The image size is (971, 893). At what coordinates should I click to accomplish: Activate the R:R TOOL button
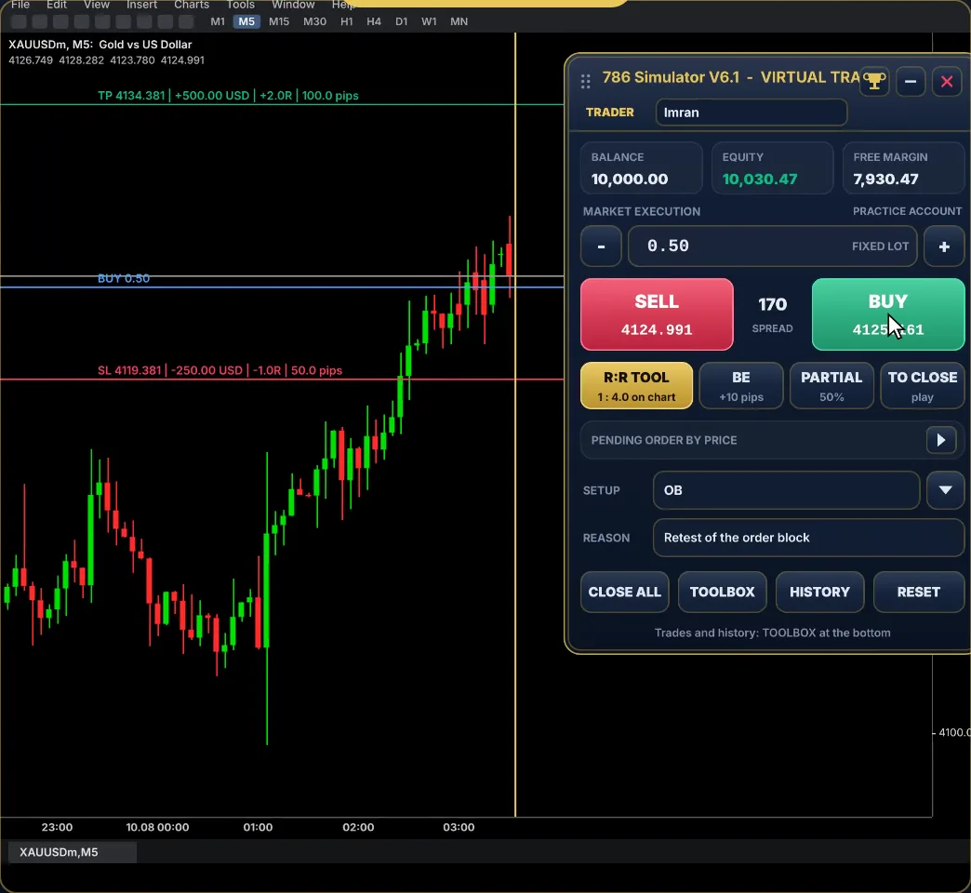(x=636, y=385)
